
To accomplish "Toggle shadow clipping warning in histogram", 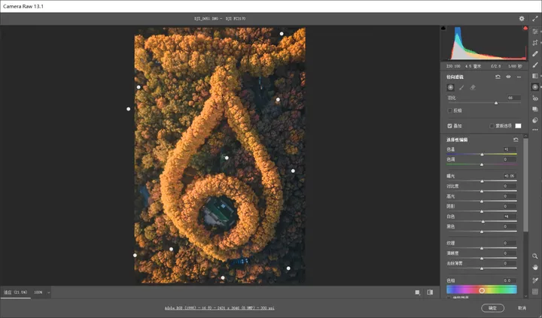I will [x=443, y=28].
